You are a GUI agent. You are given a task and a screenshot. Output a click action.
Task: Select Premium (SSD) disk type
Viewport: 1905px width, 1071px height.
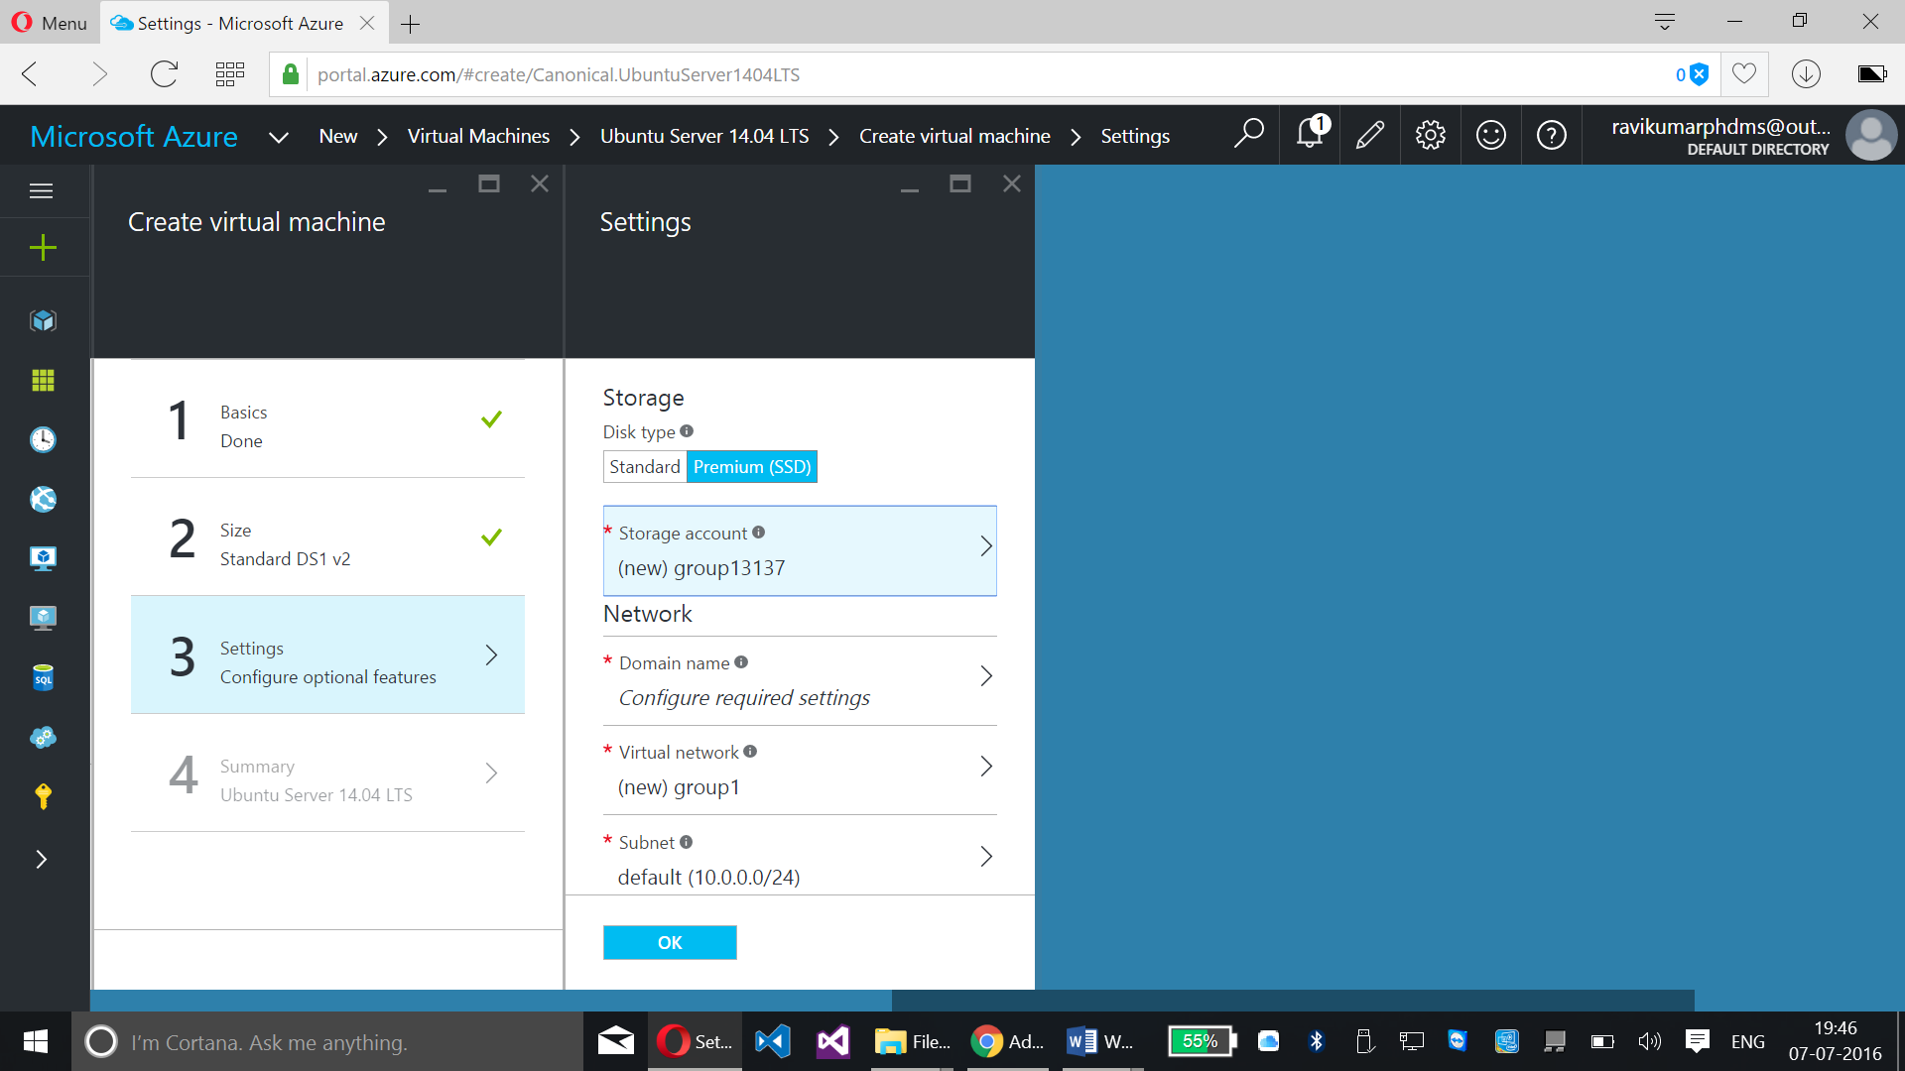(x=752, y=467)
